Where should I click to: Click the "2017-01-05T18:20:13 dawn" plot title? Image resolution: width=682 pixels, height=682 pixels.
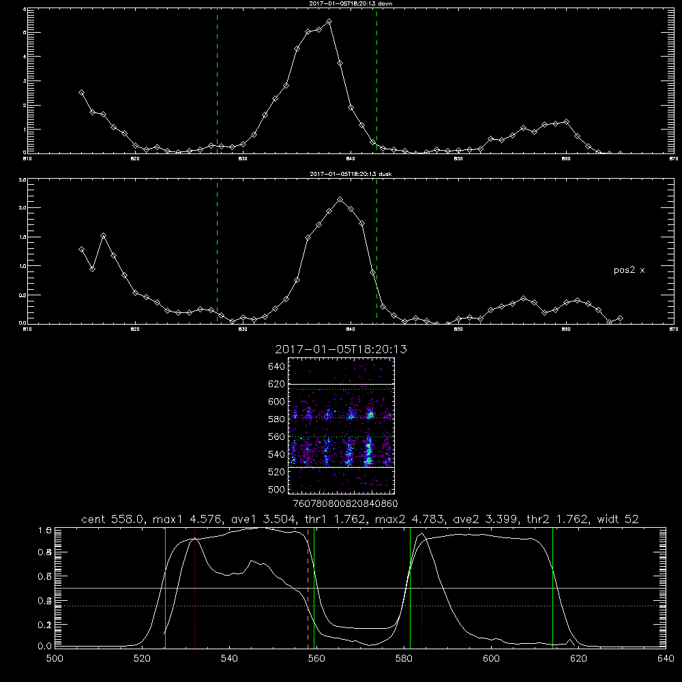click(351, 3)
